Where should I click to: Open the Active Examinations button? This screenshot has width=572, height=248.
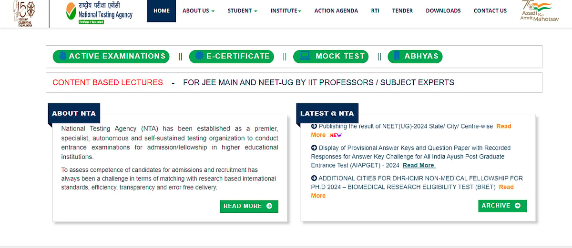111,56
